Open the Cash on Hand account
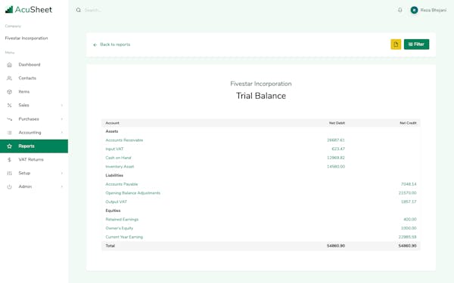This screenshot has height=283, width=454. point(118,158)
